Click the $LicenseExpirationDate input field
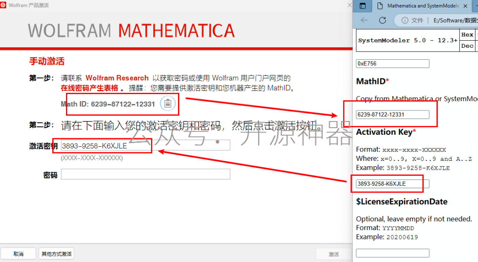 393,253
